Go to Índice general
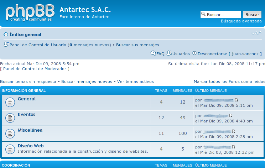 [25, 35]
